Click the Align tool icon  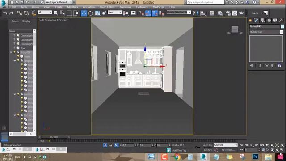[x=202, y=13]
